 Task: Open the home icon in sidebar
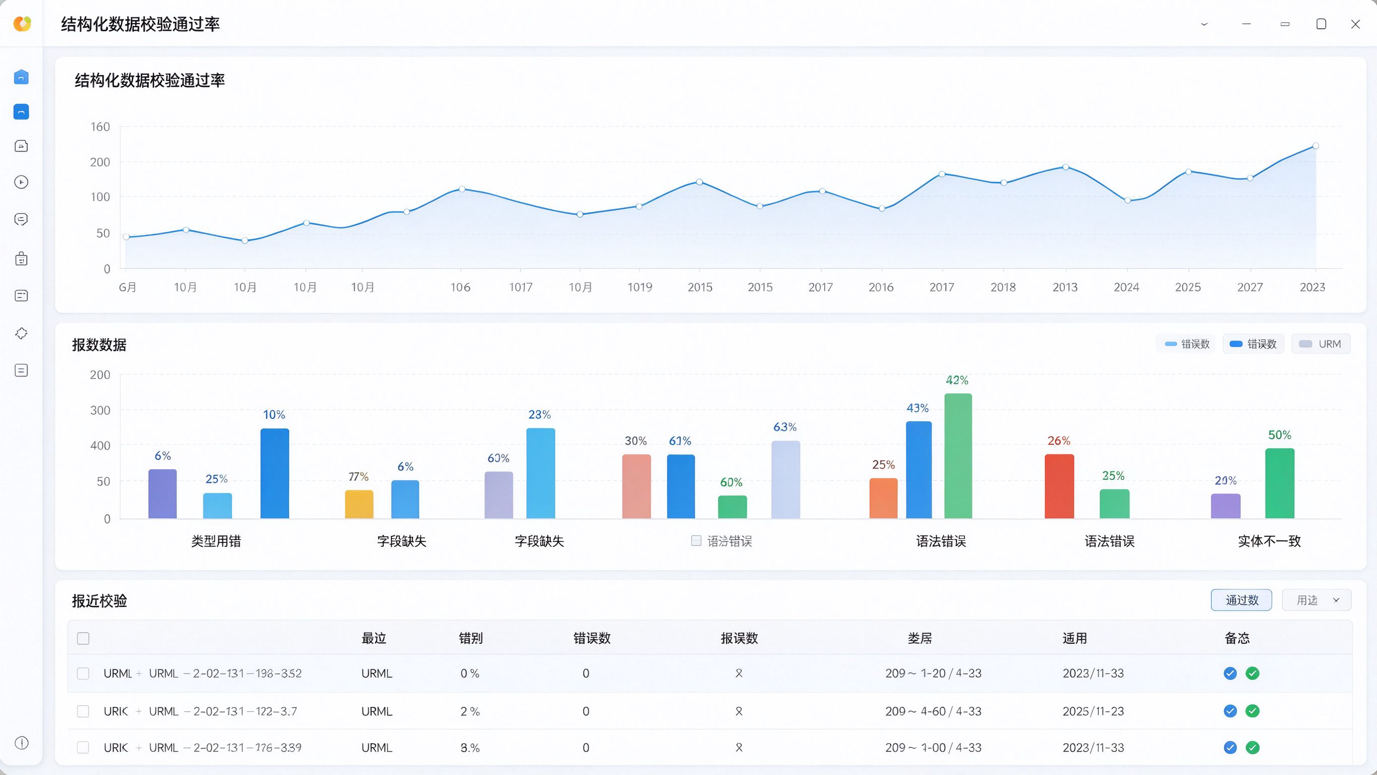point(21,77)
